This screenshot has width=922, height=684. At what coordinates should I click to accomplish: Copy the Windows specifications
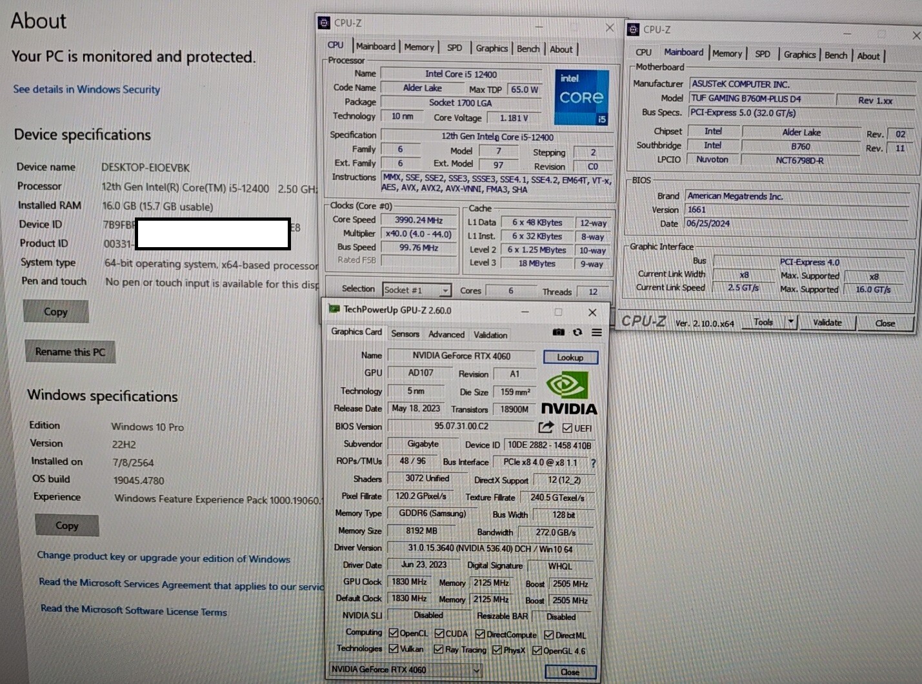coord(66,525)
